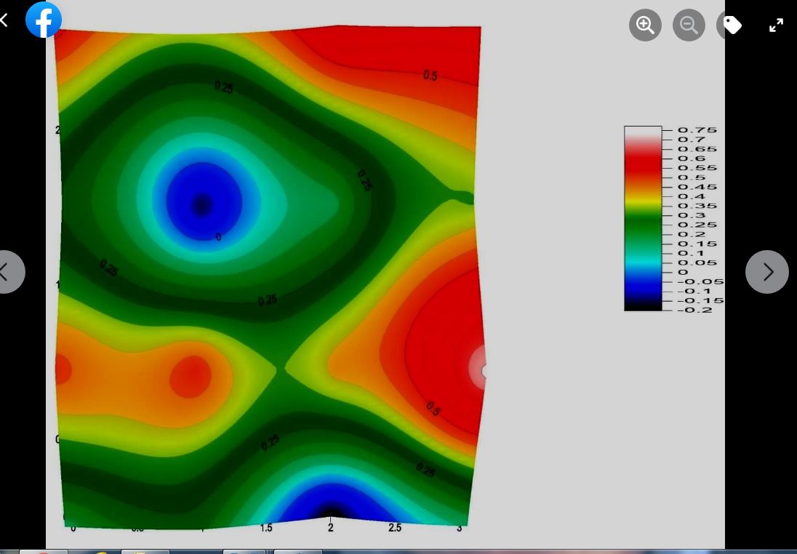797x554 pixels.
Task: Open the tag photo tool
Action: point(731,25)
